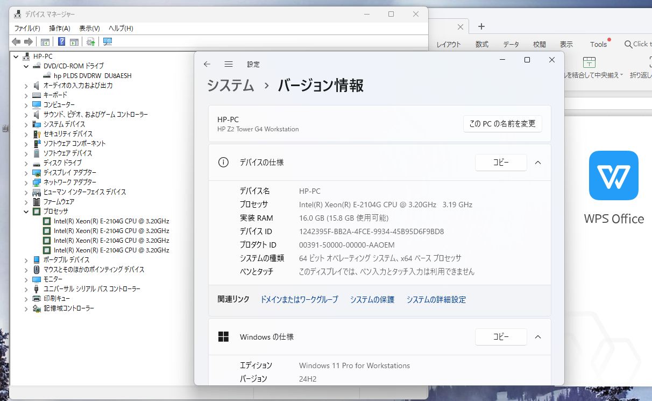Image resolution: width=652 pixels, height=401 pixels.
Task: Collapse the HP-PC root node
Action: [16, 56]
